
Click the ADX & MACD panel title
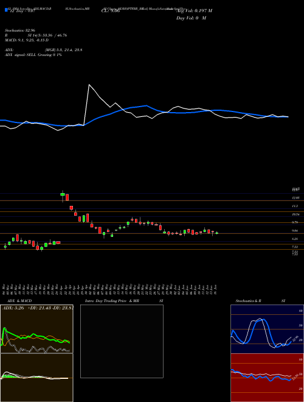tap(19, 301)
